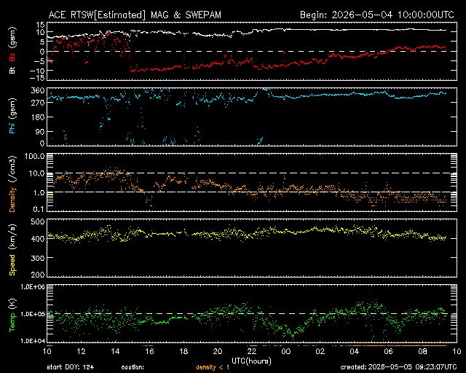Click the "500" tick on the Speed axis

click(38, 222)
